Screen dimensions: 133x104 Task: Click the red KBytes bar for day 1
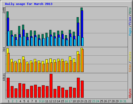[8, 88]
